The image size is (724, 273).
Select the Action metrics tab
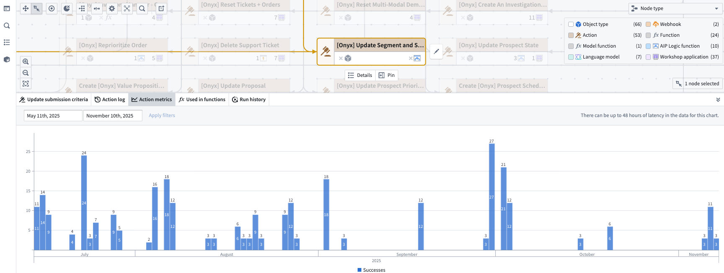(x=152, y=100)
